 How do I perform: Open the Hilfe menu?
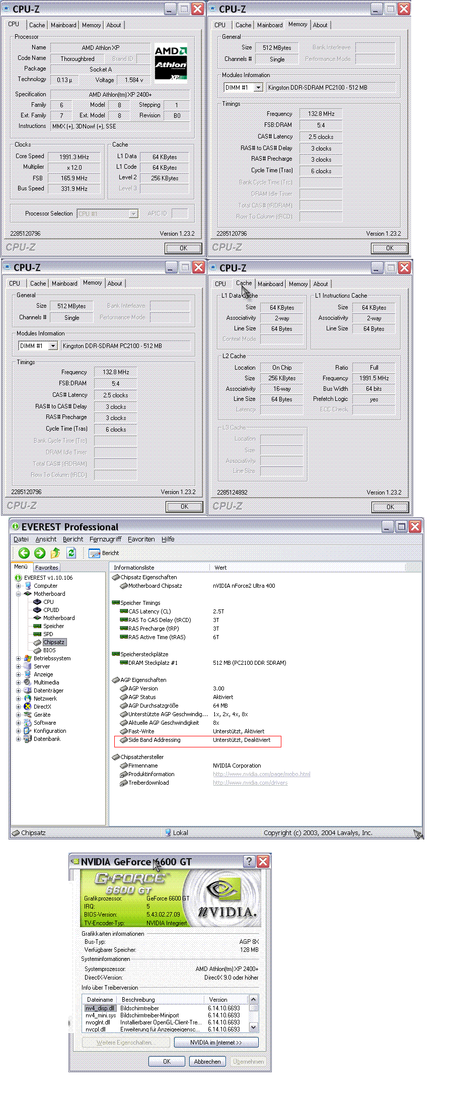(x=168, y=539)
